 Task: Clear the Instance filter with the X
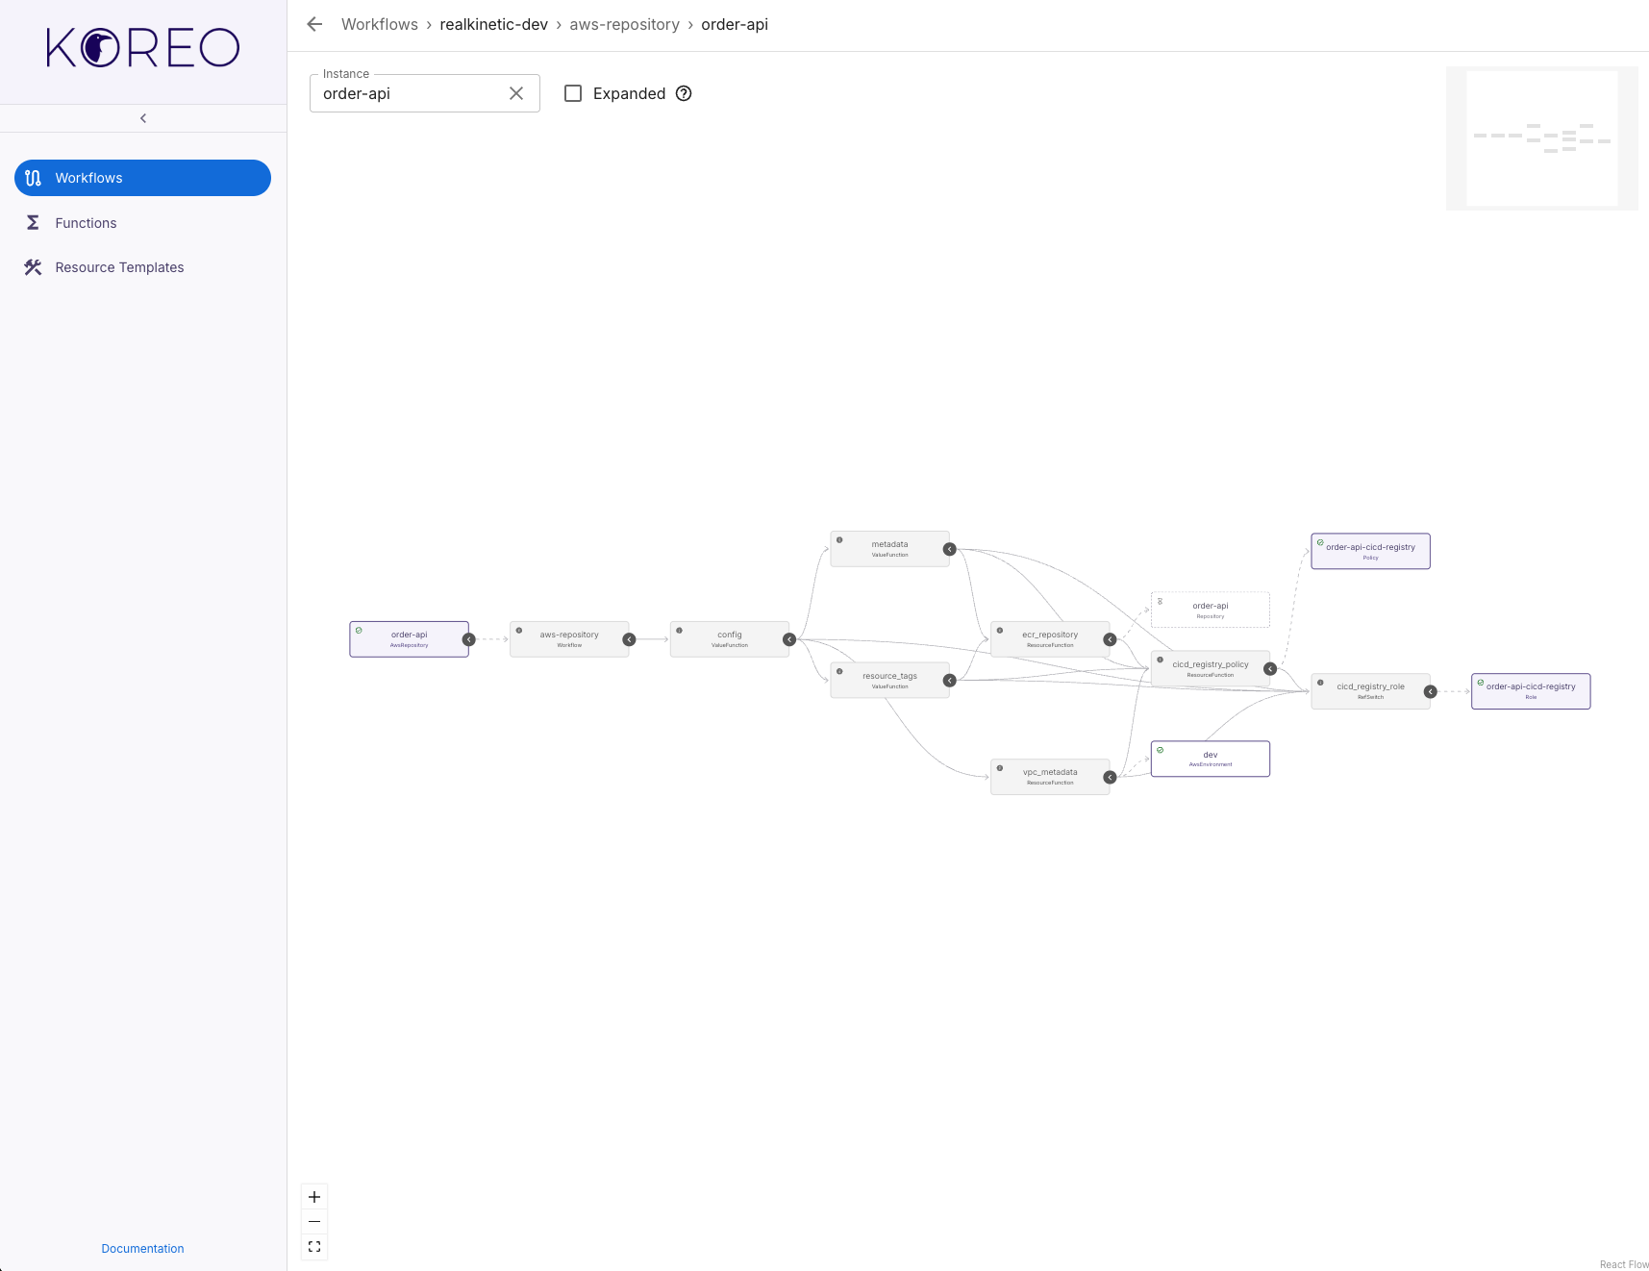pyautogui.click(x=516, y=92)
